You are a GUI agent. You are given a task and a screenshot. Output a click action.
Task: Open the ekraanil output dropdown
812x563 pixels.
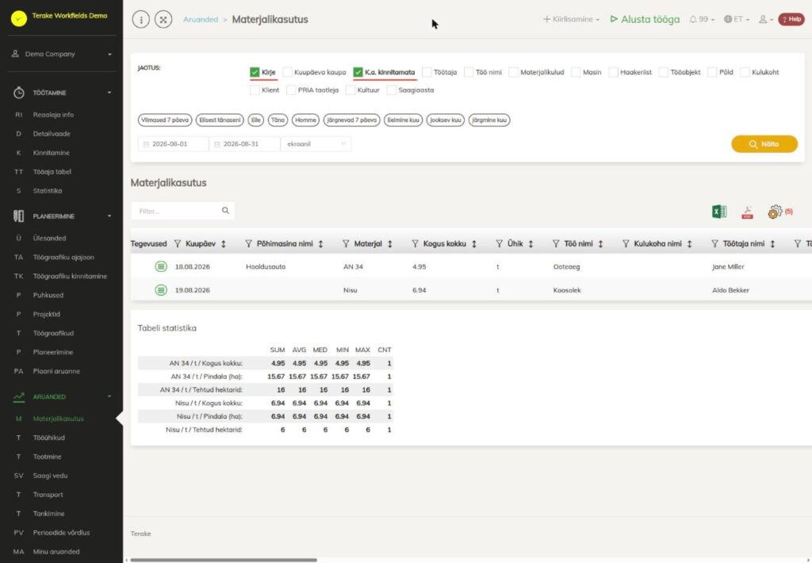tap(316, 144)
